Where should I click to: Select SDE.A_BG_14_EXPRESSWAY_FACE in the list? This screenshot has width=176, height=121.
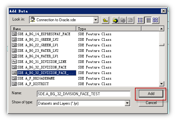[x=44, y=34]
